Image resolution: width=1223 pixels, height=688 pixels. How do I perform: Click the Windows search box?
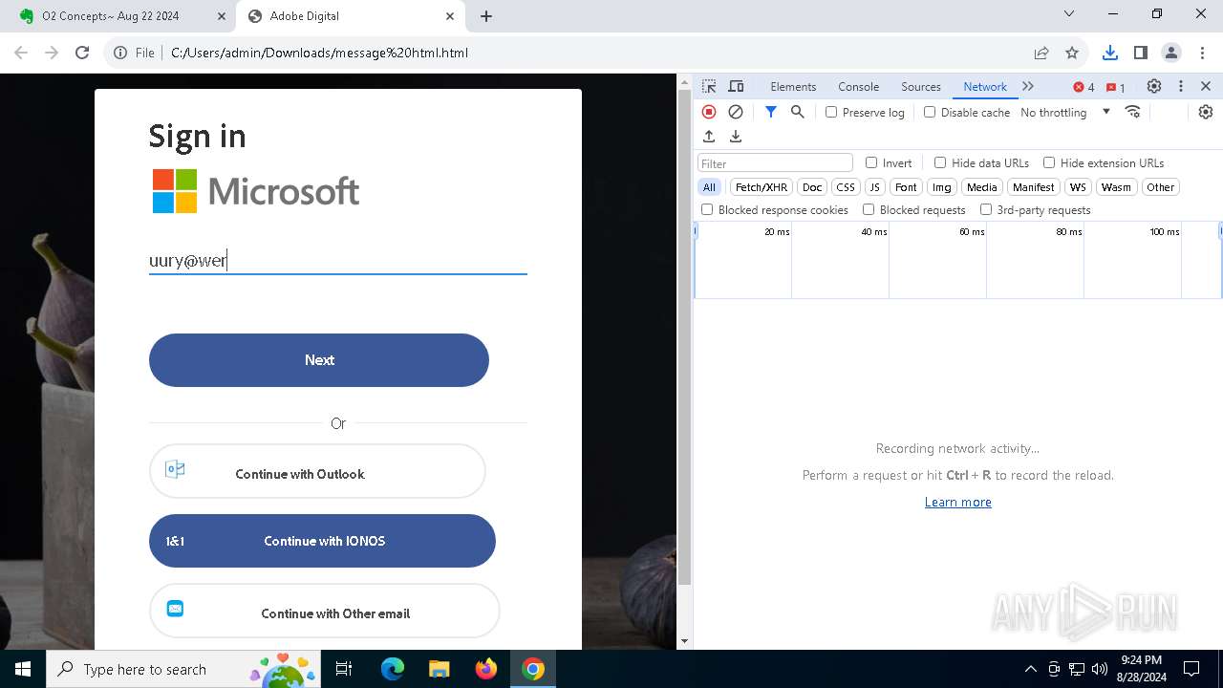coord(182,669)
